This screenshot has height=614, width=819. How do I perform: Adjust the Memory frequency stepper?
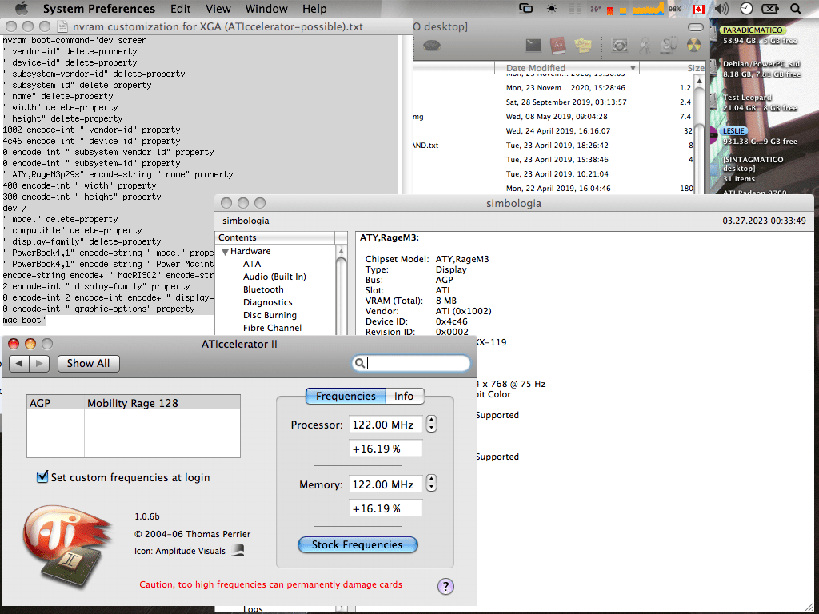tap(431, 484)
